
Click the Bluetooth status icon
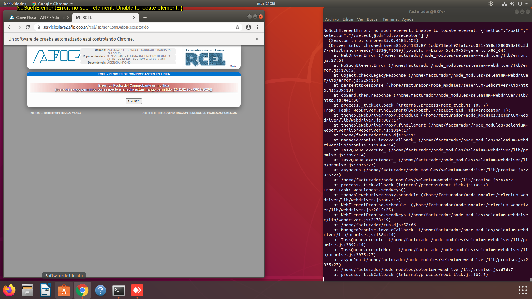(491, 4)
